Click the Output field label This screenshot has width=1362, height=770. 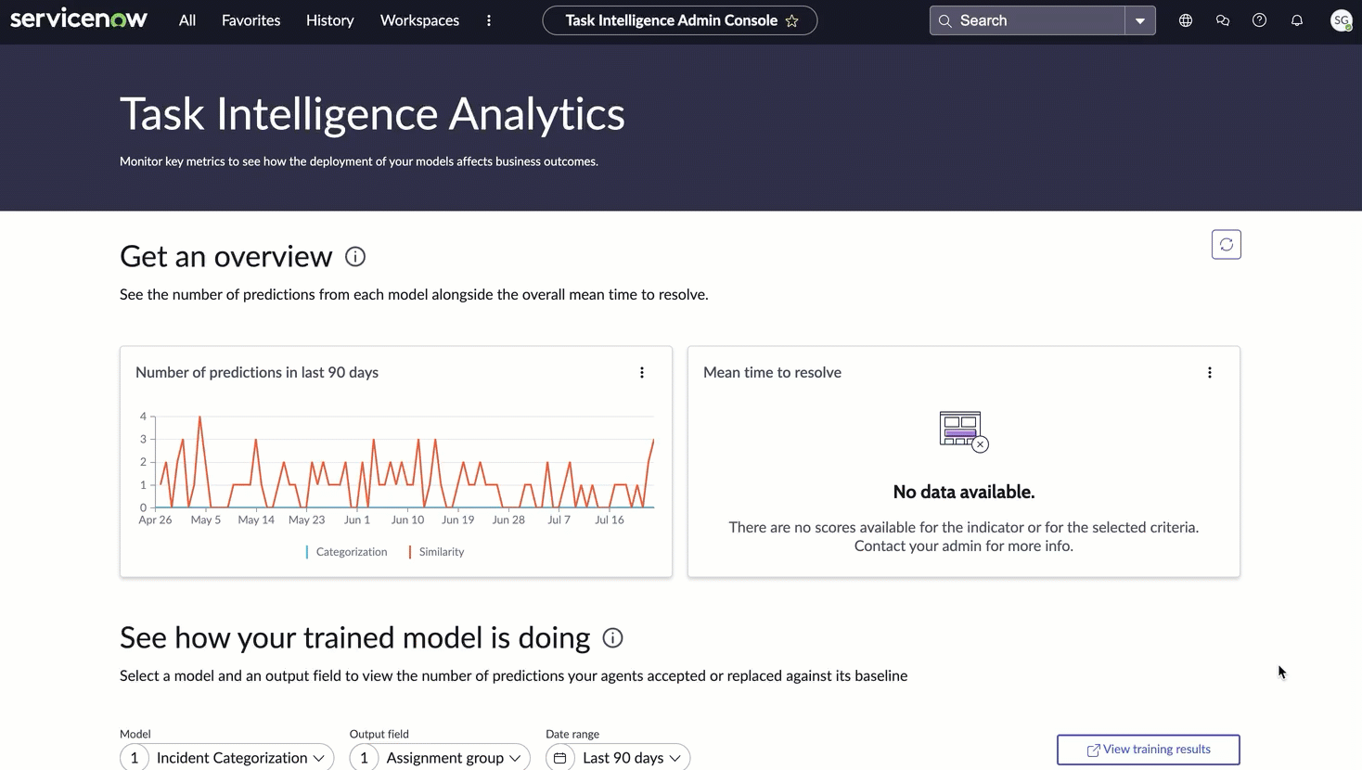click(379, 734)
